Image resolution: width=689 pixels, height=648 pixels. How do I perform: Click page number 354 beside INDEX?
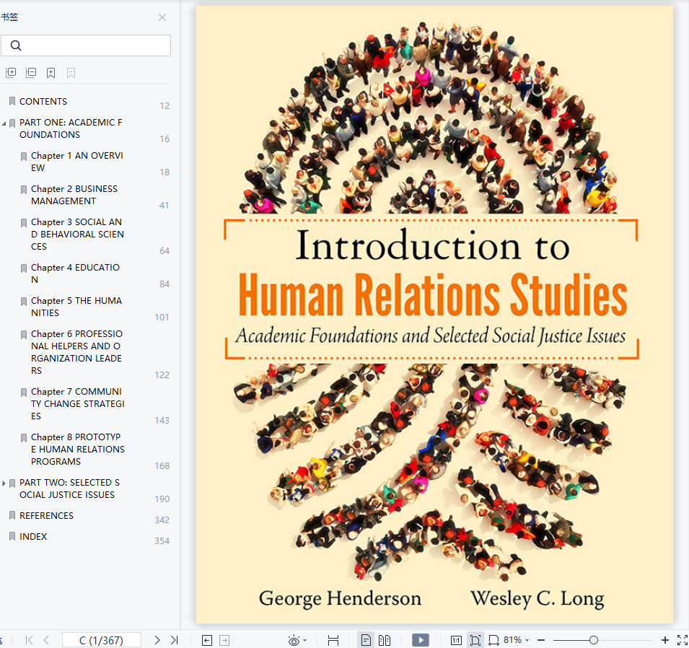click(x=162, y=541)
